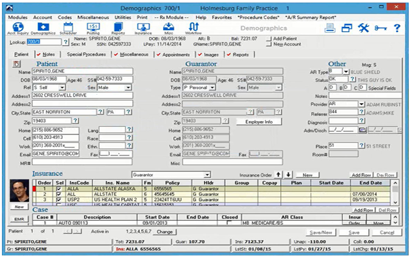Toggle Closed checkbox for AUTO 090113 case
410x258 pixels.
point(229,223)
